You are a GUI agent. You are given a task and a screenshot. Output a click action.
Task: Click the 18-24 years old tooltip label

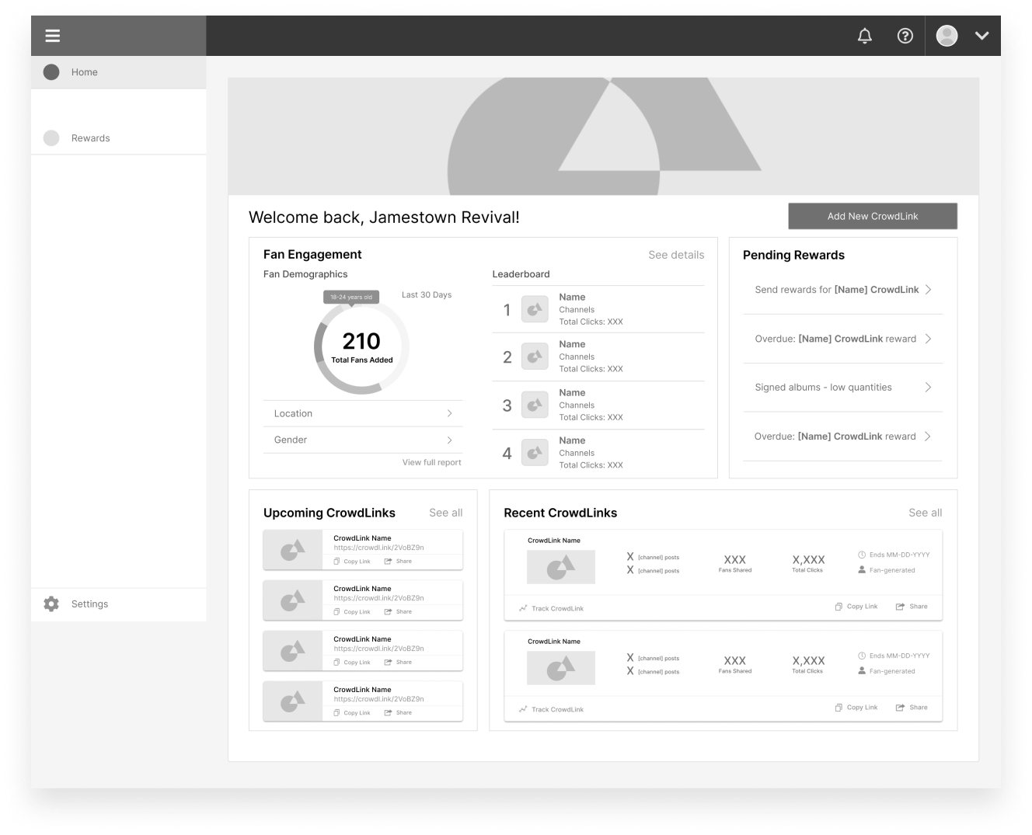(x=351, y=297)
